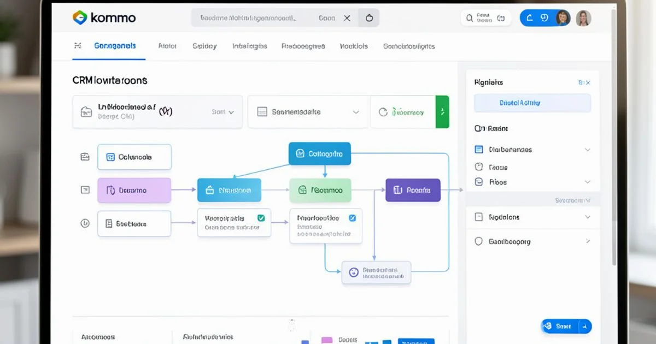Open the second tab in the navigation bar
656x344 pixels.
tap(167, 46)
